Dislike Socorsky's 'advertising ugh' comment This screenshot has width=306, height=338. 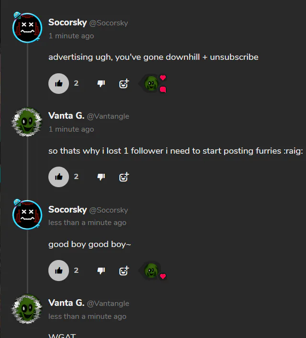pyautogui.click(x=101, y=83)
